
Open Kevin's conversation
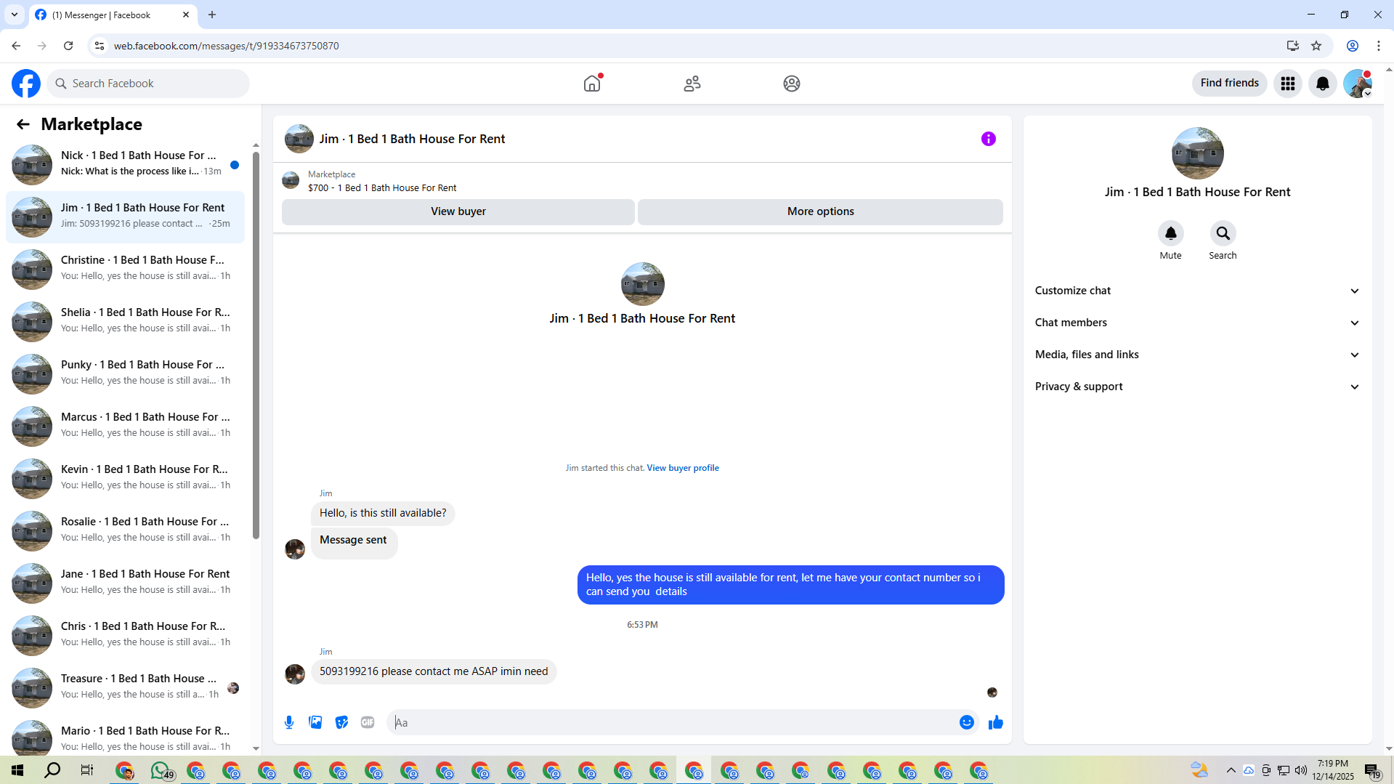click(125, 478)
